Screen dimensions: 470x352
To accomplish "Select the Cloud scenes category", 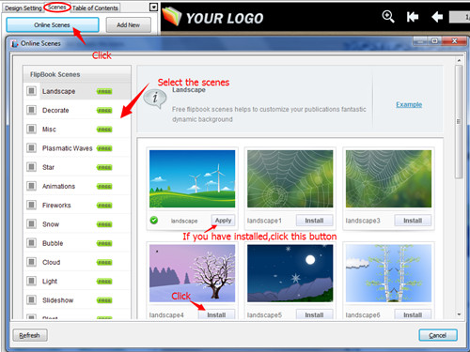I will click(77, 262).
